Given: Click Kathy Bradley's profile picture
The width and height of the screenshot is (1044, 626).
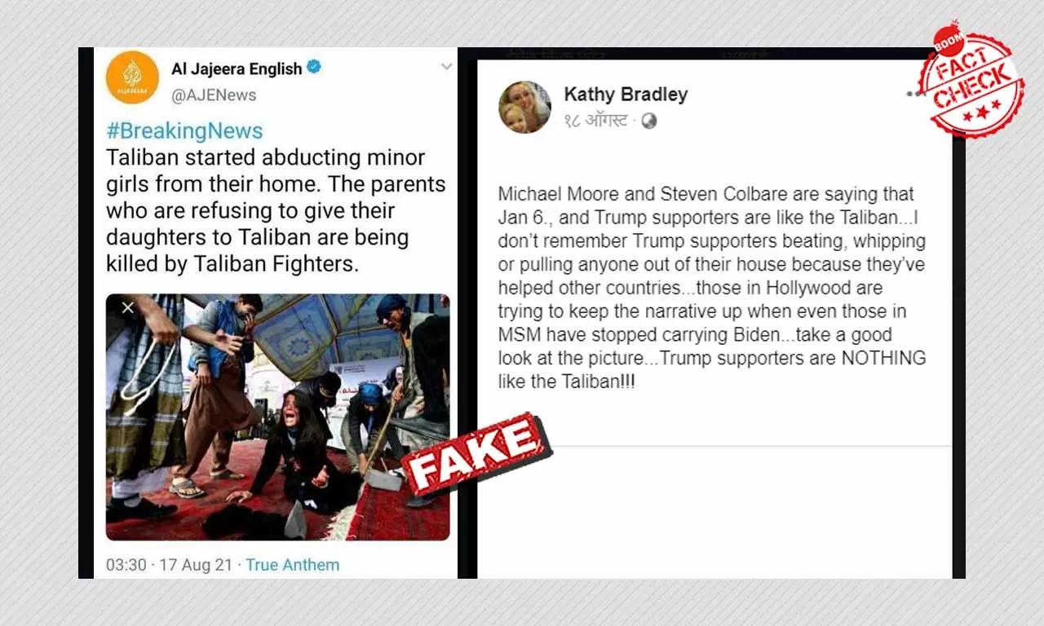Looking at the screenshot, I should [524, 107].
